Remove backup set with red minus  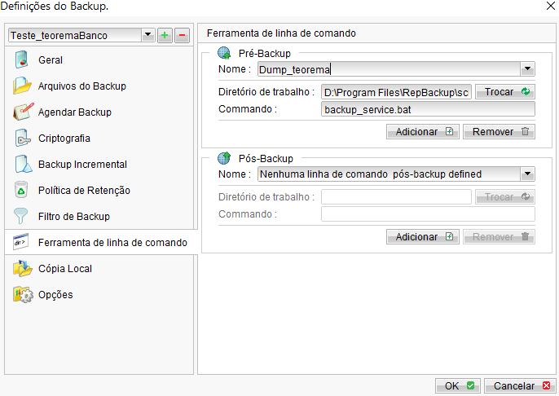182,35
